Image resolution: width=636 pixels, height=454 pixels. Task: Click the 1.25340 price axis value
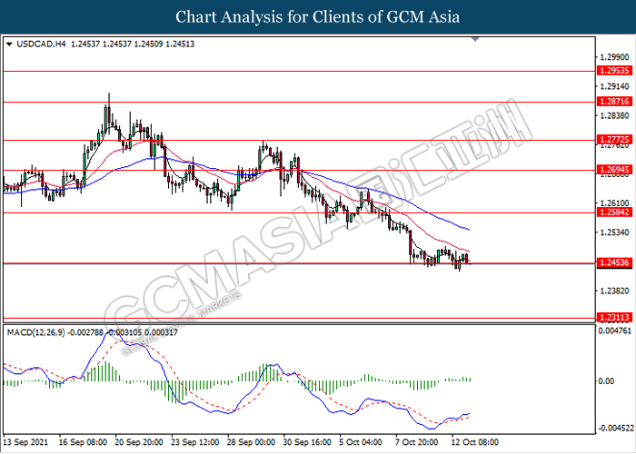[614, 232]
